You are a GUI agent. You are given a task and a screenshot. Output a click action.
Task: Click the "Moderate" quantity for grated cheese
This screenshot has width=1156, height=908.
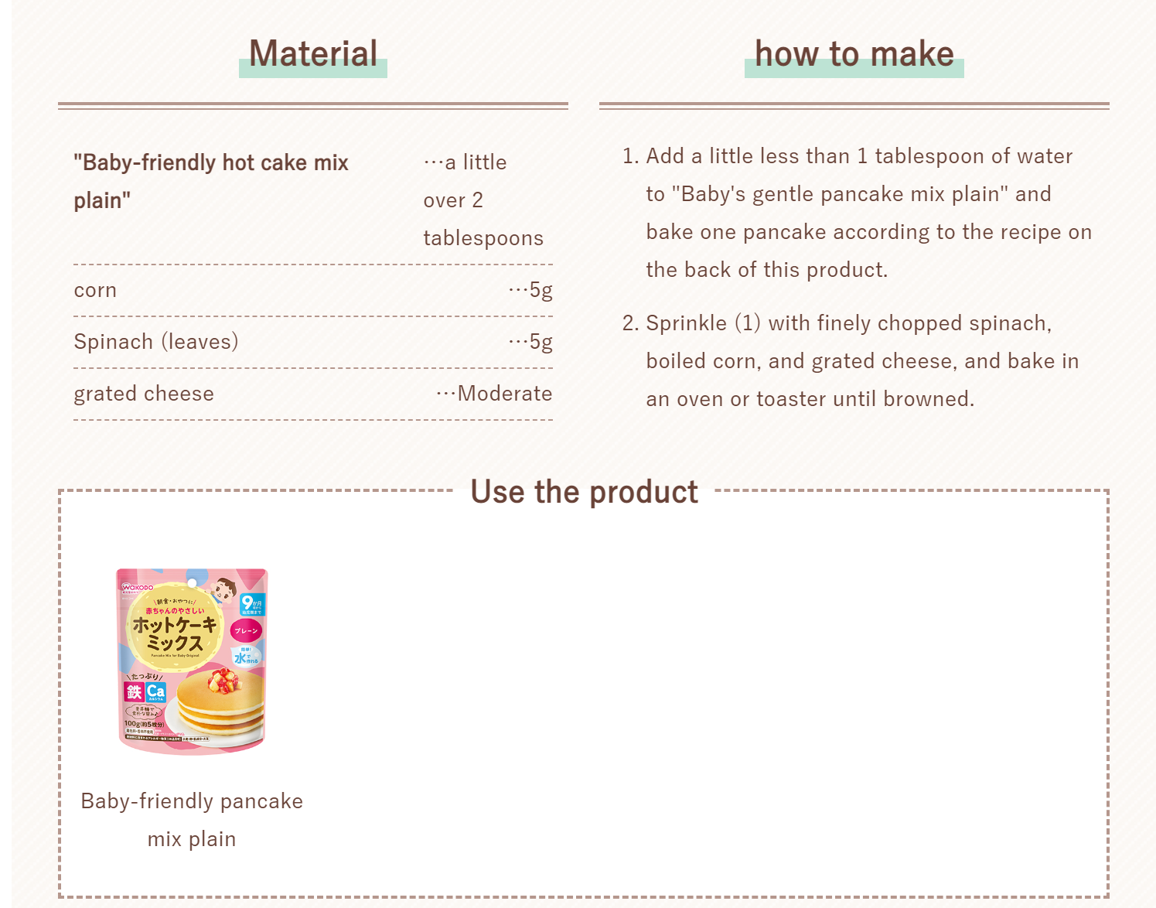click(504, 394)
